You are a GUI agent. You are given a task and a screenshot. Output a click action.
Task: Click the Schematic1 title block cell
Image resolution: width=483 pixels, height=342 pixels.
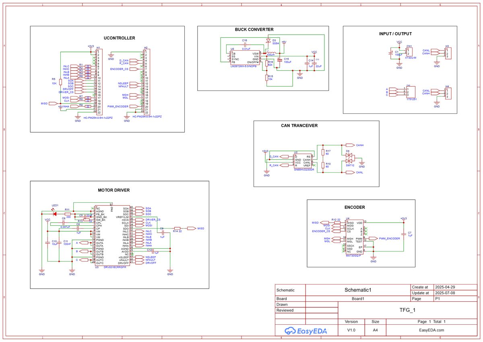[x=358, y=290]
